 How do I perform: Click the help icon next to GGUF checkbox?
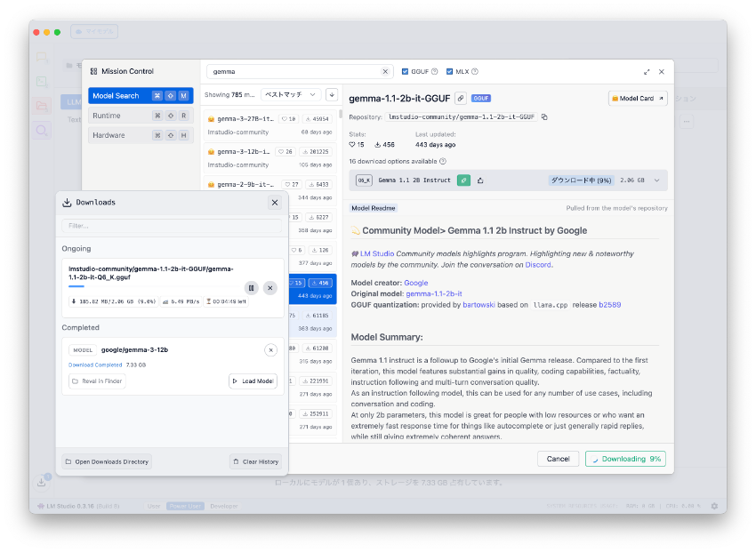click(x=434, y=72)
